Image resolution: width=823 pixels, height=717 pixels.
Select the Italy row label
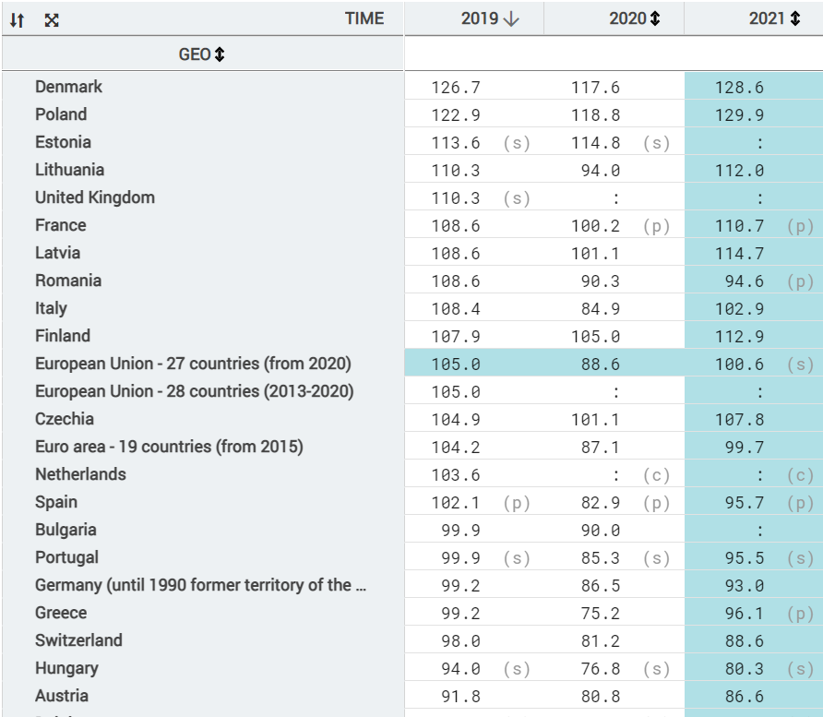(x=51, y=308)
